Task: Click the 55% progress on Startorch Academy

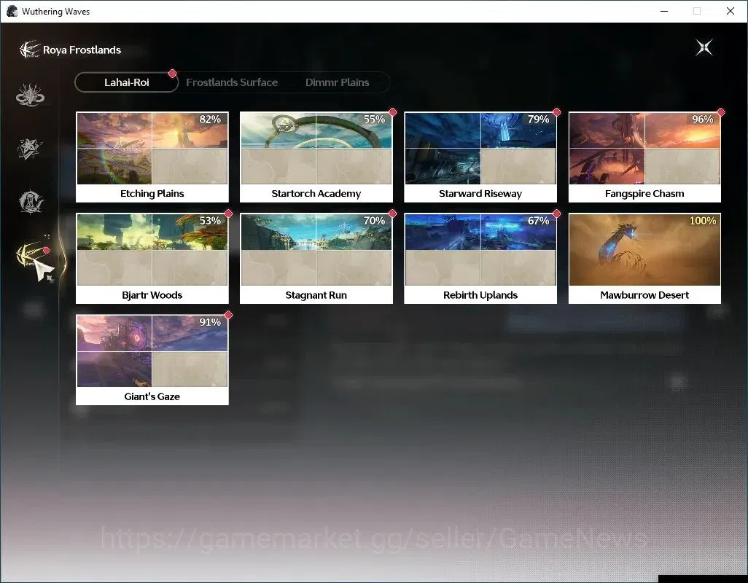Action: (x=374, y=120)
